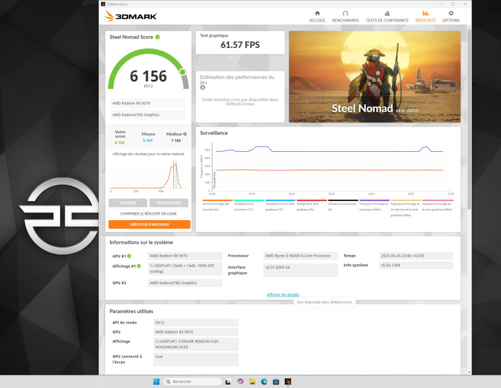This screenshot has width=501, height=388.
Task: Click the DISPLAY1 3440 × 1440 field
Action: tap(184, 269)
